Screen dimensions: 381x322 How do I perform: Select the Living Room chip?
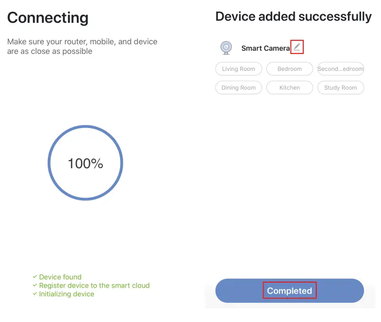pos(238,69)
